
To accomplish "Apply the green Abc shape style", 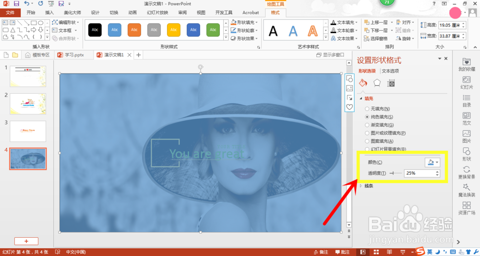I will 213,30.
